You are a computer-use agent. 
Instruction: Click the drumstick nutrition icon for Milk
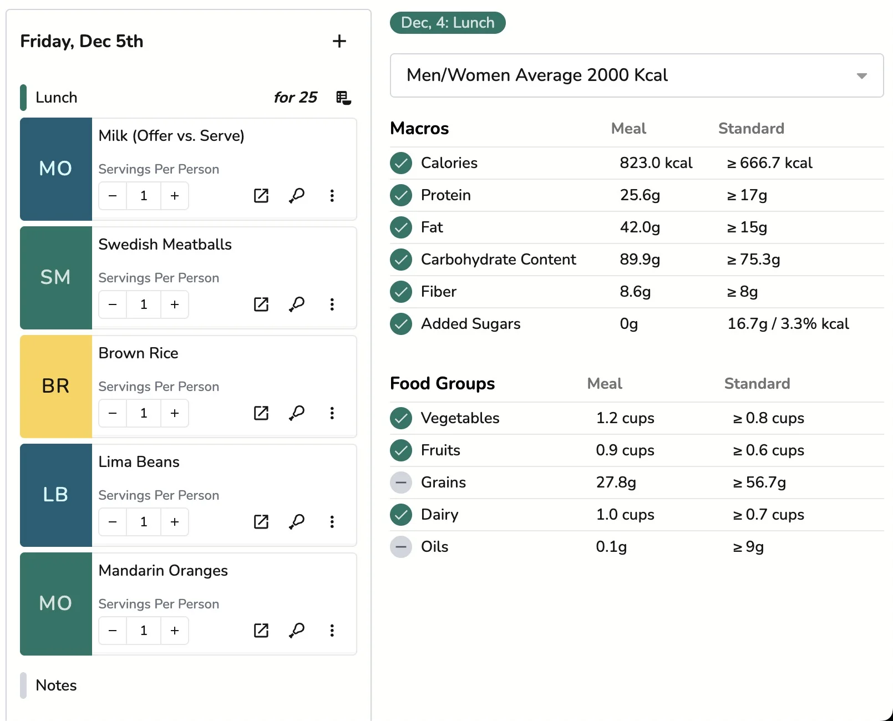tap(297, 196)
